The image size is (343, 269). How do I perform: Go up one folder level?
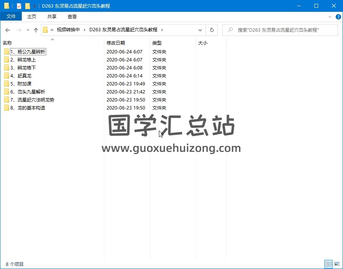click(x=36, y=30)
